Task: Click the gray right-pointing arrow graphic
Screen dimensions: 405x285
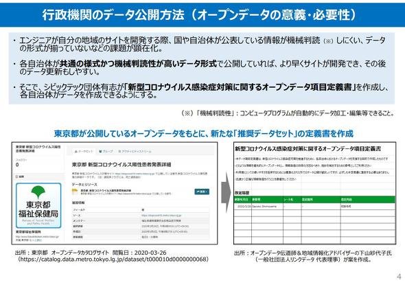Action: pyautogui.click(x=226, y=192)
